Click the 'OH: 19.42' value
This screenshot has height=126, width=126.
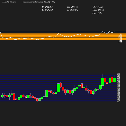[98, 10]
